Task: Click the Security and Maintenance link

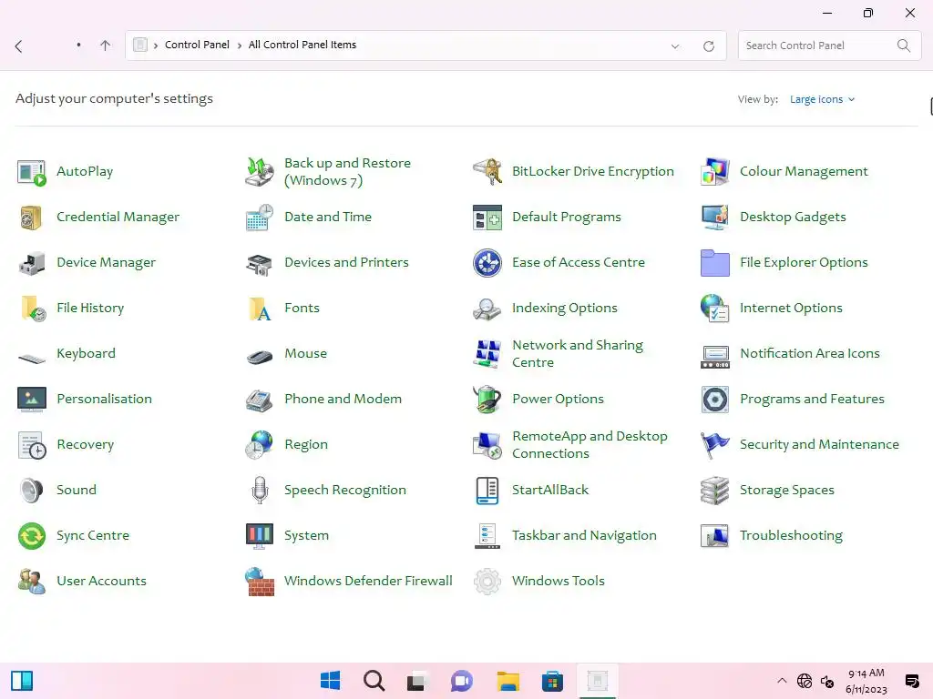Action: [819, 444]
